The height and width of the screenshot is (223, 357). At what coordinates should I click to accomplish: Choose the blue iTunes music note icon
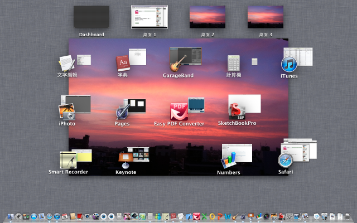(x=289, y=64)
